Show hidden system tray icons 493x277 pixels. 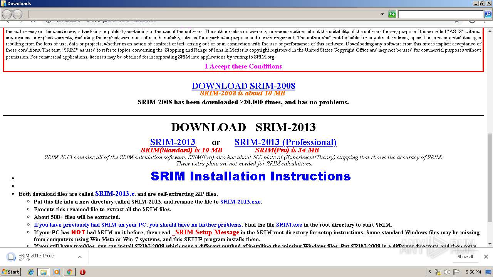(429, 272)
